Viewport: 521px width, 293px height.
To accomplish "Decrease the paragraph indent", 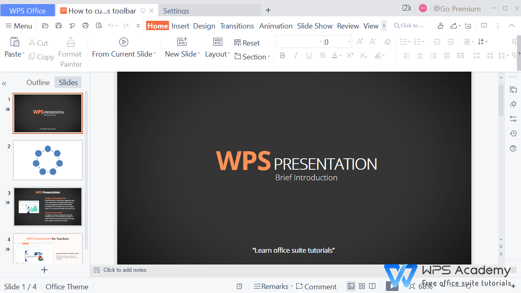I will coord(437,41).
